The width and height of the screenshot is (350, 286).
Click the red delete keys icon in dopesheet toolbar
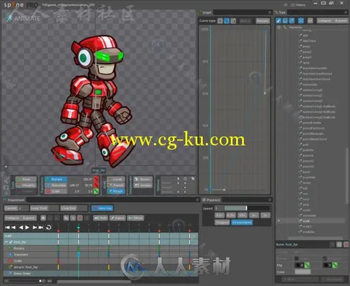(80, 218)
